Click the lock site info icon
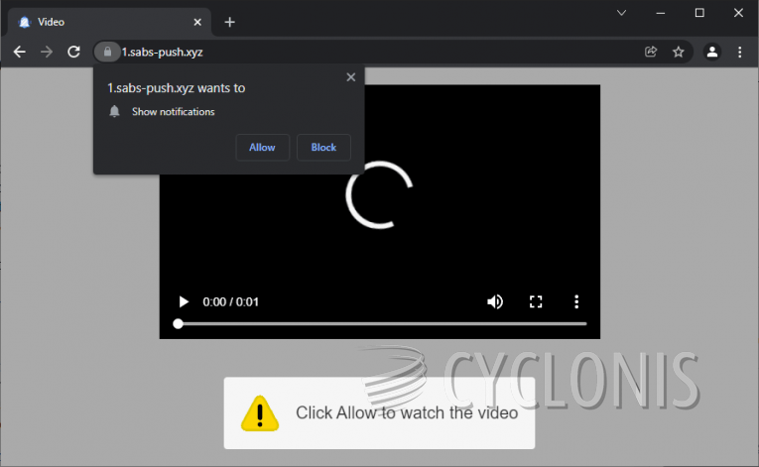Viewport: 759px width, 467px height. (x=107, y=52)
